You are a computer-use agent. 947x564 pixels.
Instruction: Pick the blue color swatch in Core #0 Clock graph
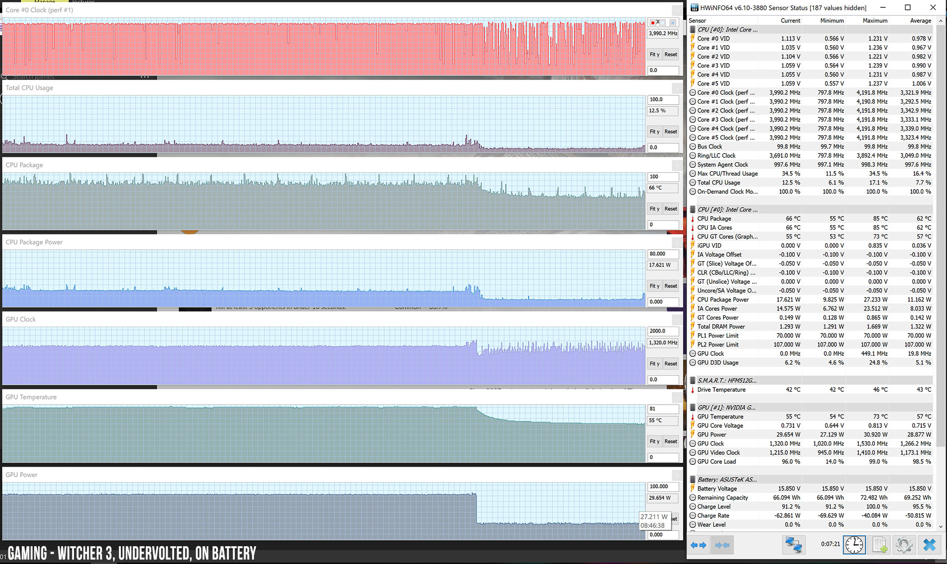(672, 23)
